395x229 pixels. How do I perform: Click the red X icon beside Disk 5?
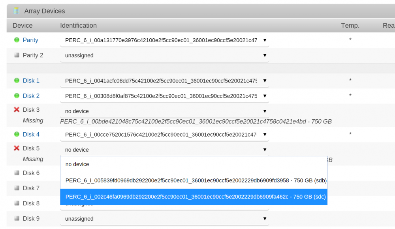(x=17, y=148)
